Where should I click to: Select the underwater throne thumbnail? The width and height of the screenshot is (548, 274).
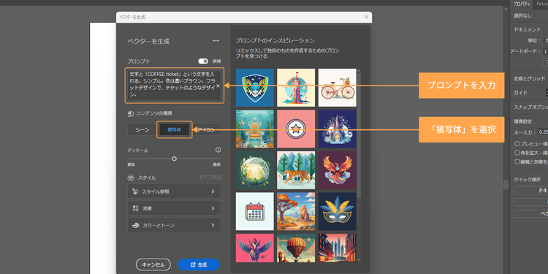[255, 129]
